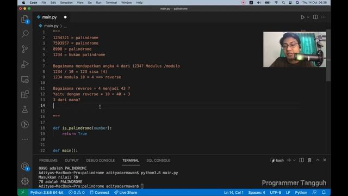This screenshot has height=196, width=348.
Task: Close the unsaved main.py tab dot
Action: tap(65, 17)
